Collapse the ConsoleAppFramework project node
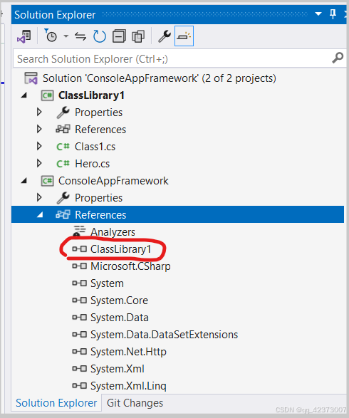 click(x=24, y=181)
